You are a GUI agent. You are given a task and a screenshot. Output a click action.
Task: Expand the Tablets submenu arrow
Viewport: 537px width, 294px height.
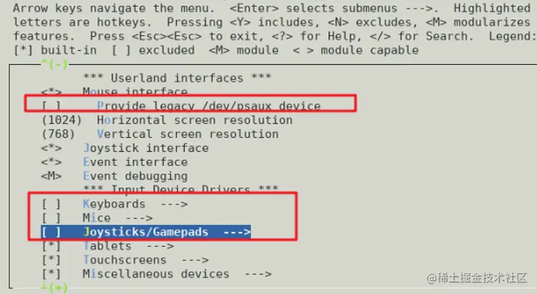pyautogui.click(x=160, y=246)
